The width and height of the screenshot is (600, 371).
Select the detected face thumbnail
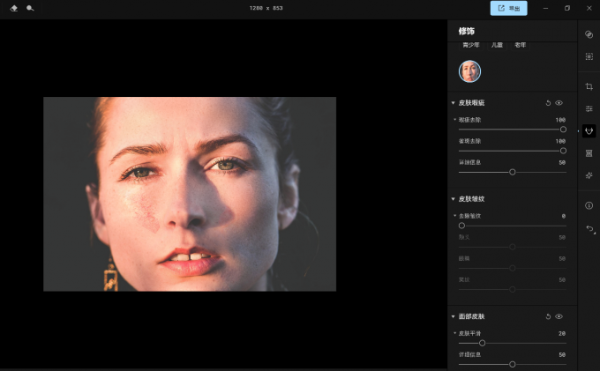tap(469, 71)
